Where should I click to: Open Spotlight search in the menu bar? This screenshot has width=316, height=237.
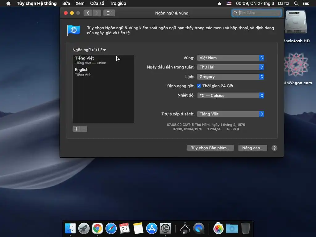pyautogui.click(x=296, y=3)
